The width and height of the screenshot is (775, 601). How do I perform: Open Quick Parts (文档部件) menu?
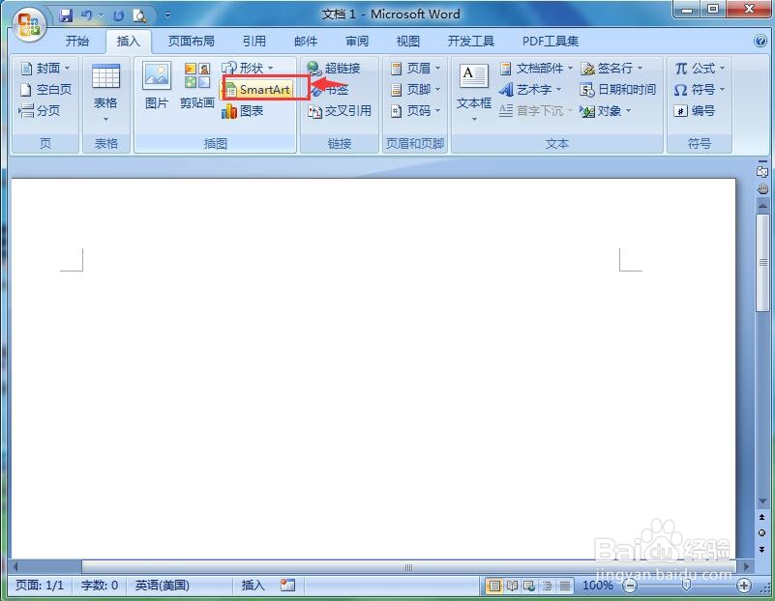pyautogui.click(x=536, y=68)
